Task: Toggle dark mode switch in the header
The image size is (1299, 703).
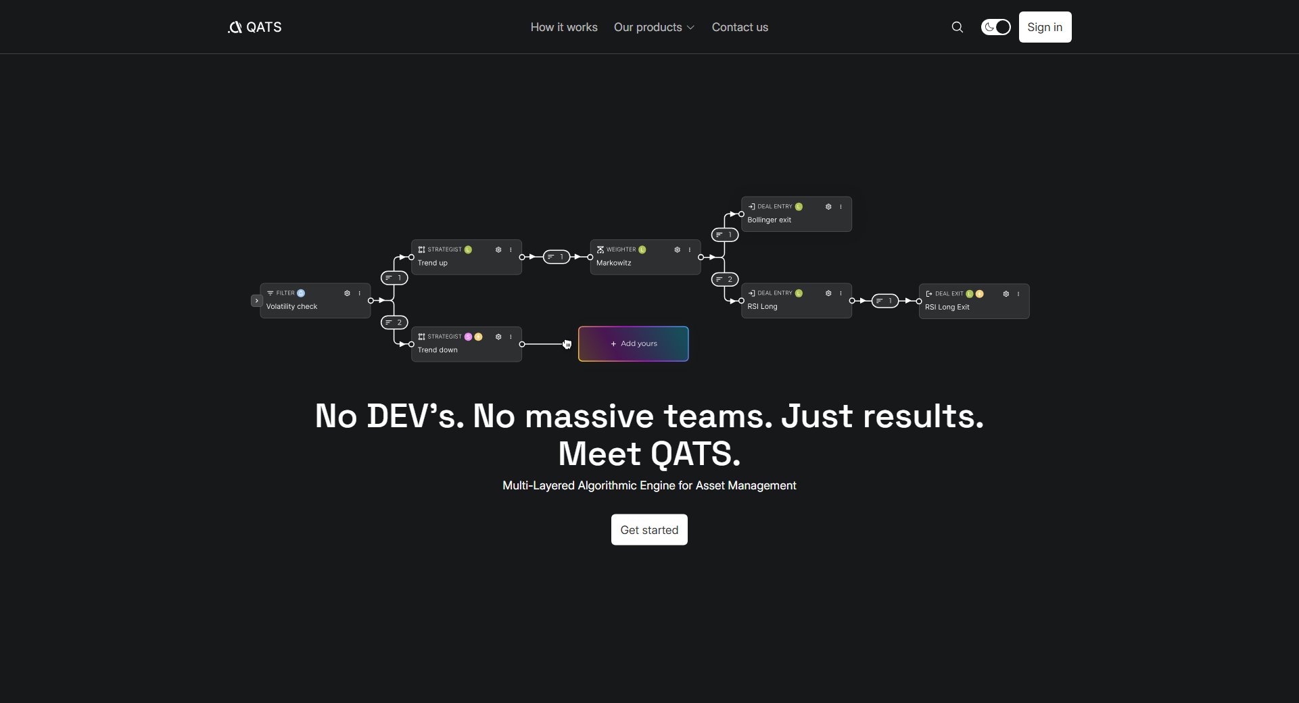Action: (995, 27)
